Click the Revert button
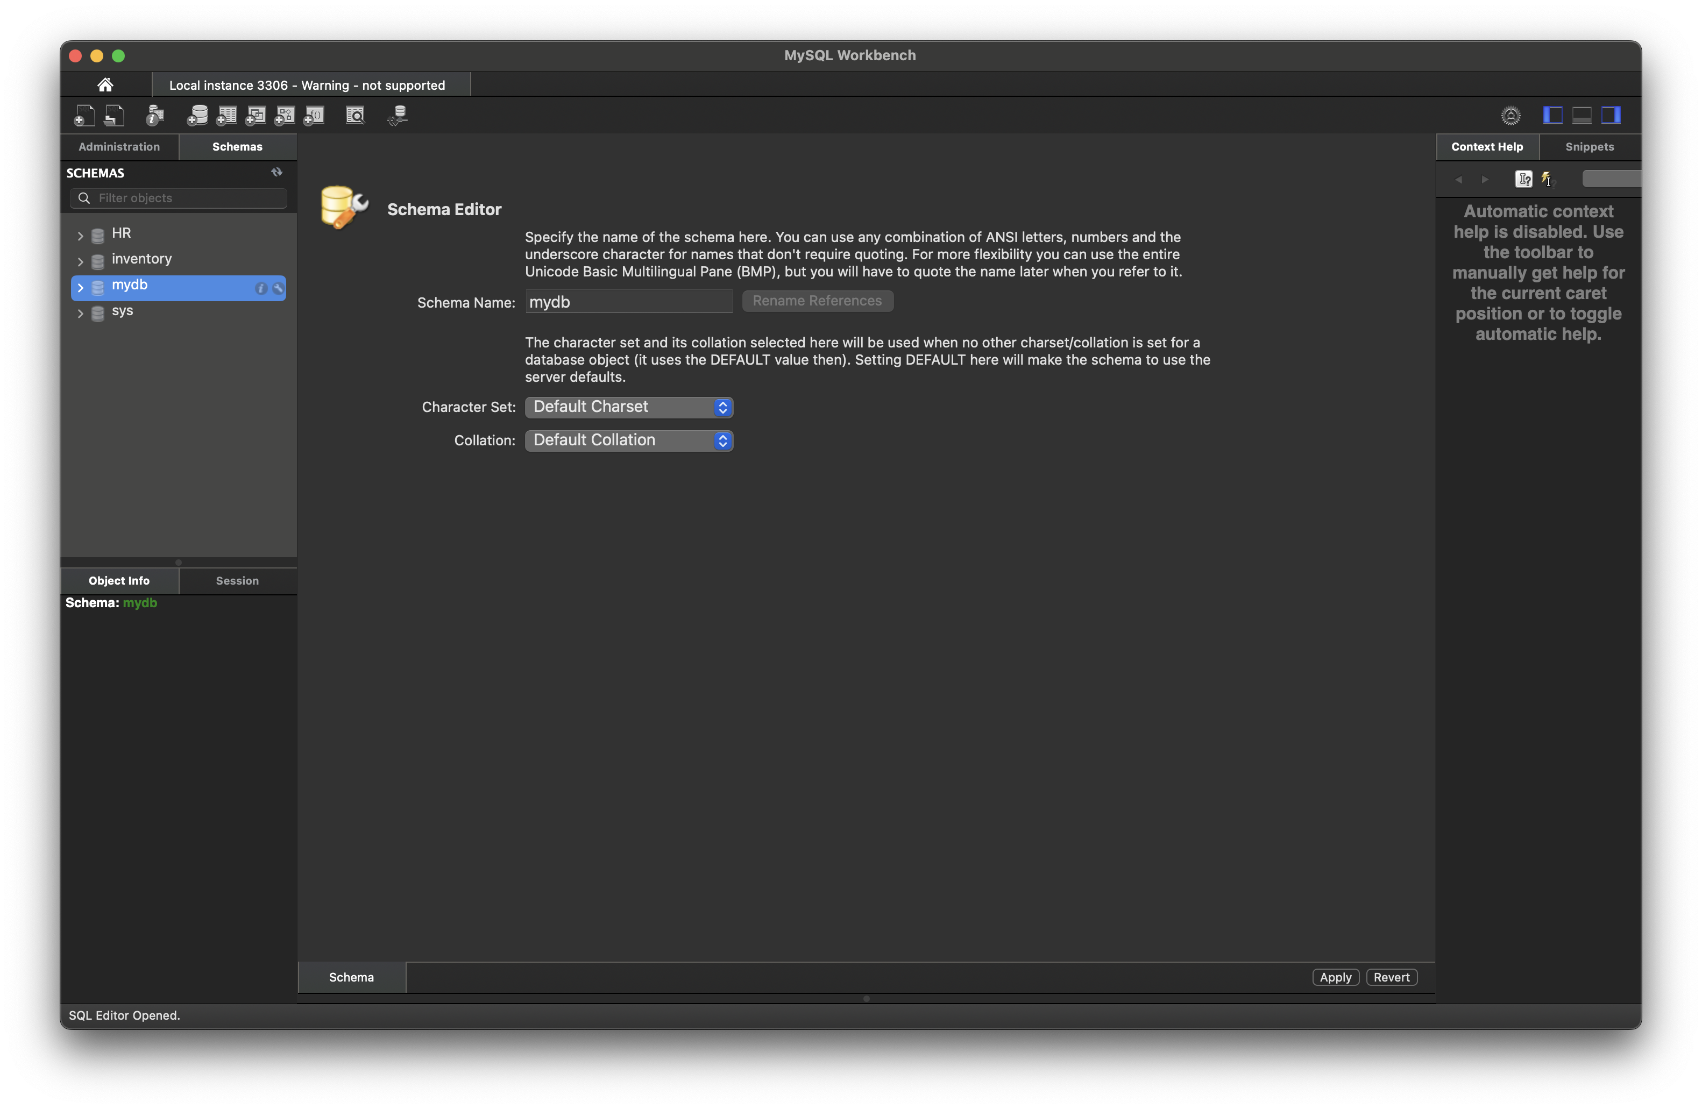The image size is (1702, 1109). coord(1391,977)
